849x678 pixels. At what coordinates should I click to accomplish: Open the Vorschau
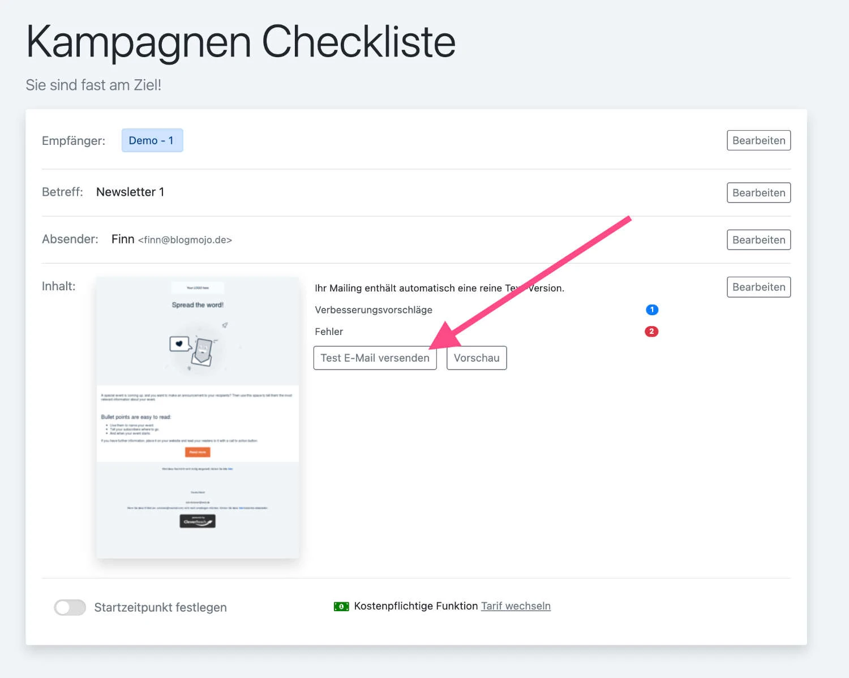tap(476, 358)
